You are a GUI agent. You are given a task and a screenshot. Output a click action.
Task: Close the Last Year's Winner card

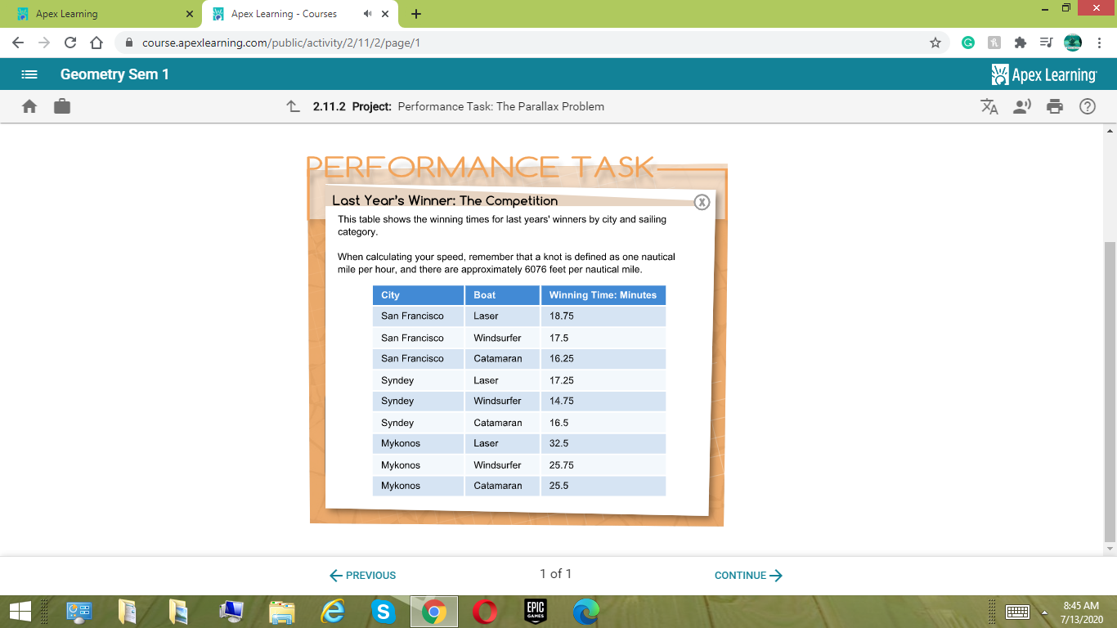[702, 201]
